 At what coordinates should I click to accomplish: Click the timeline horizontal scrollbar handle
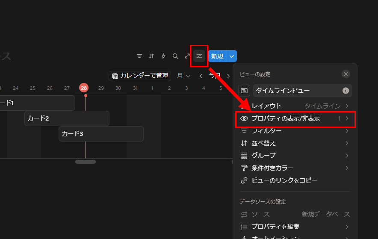click(86, 162)
